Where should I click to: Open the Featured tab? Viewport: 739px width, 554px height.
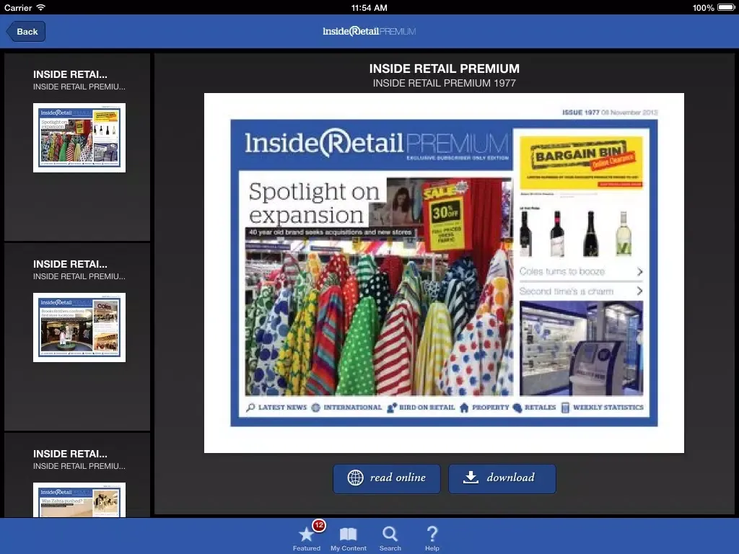click(x=306, y=538)
